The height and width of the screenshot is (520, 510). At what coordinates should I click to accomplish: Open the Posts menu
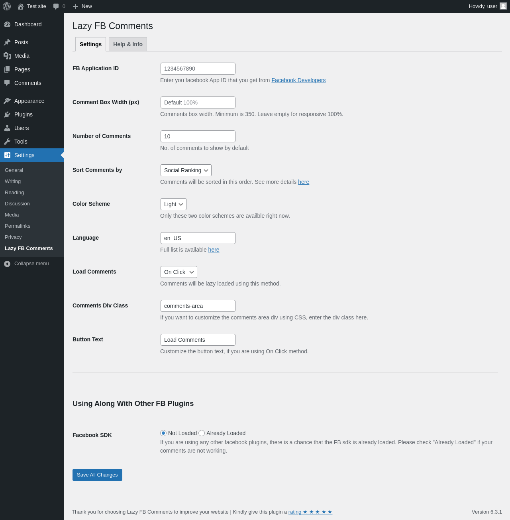click(32, 42)
